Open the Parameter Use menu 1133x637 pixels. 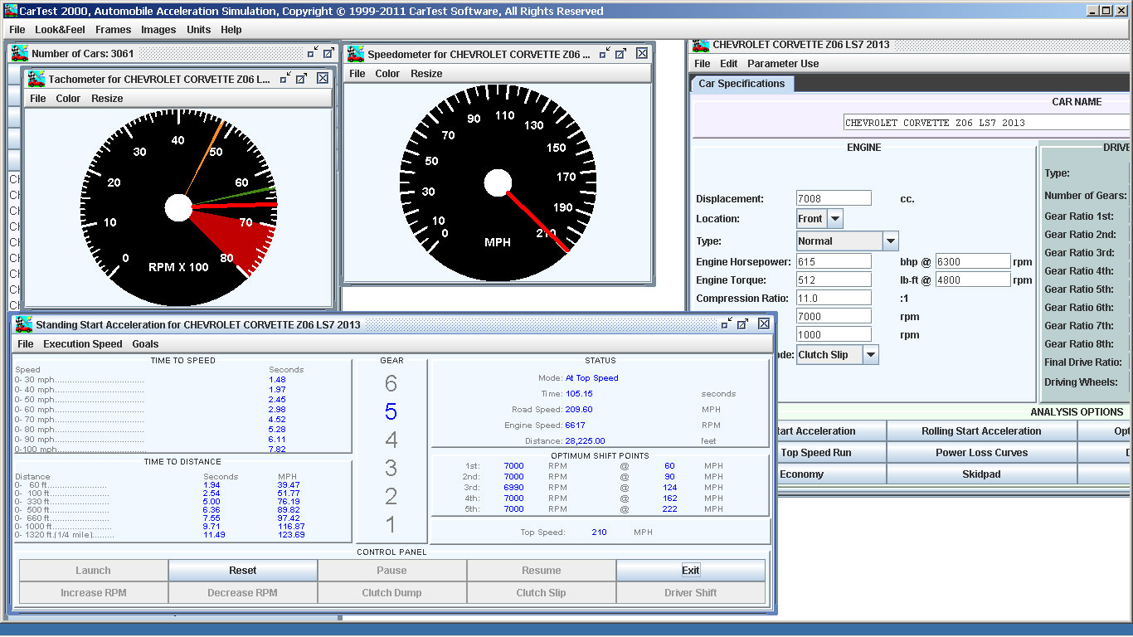click(782, 64)
